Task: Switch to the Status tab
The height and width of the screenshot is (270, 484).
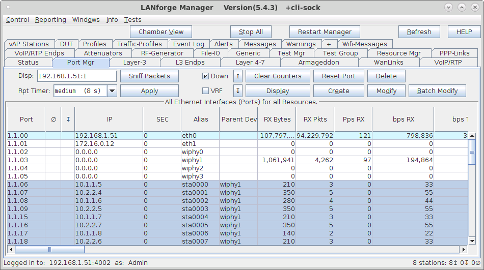Action: [x=28, y=62]
